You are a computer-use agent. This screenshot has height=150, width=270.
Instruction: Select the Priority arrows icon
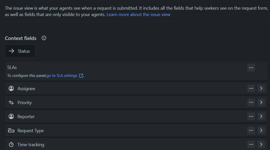pos(11,103)
